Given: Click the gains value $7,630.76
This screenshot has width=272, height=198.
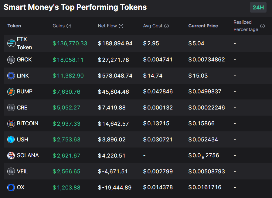Looking at the screenshot, I should pyautogui.click(x=66, y=92).
